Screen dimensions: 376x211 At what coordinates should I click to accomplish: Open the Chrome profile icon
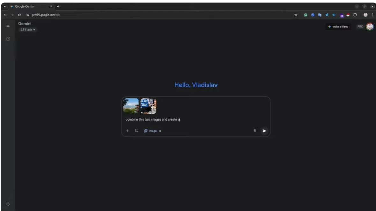365,15
